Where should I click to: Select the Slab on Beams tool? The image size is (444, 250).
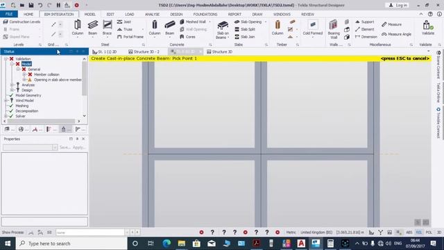[223, 29]
